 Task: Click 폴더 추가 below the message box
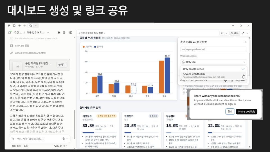(x=16, y=146)
